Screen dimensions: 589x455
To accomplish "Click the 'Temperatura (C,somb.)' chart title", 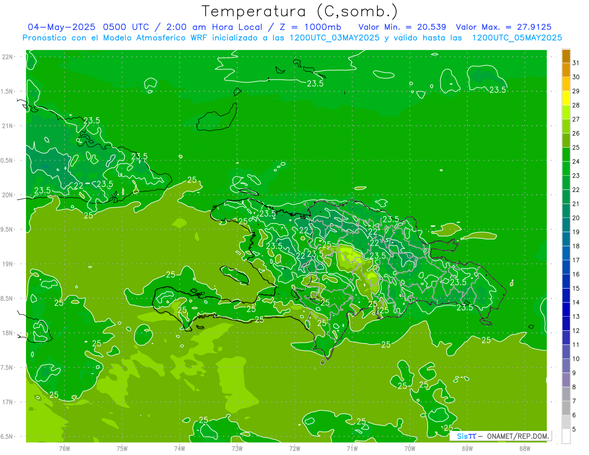I will tap(299, 11).
